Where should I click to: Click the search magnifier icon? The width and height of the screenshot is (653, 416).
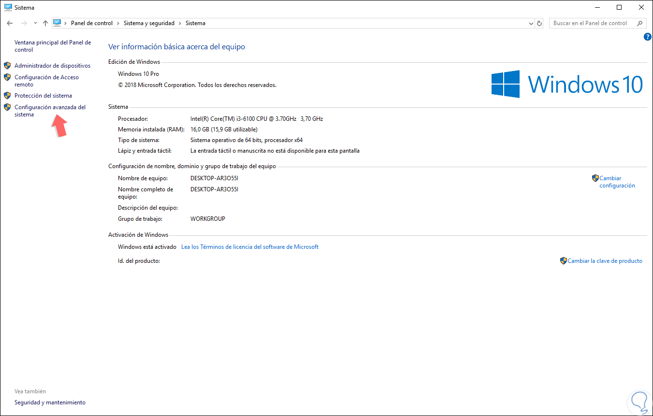click(x=640, y=23)
